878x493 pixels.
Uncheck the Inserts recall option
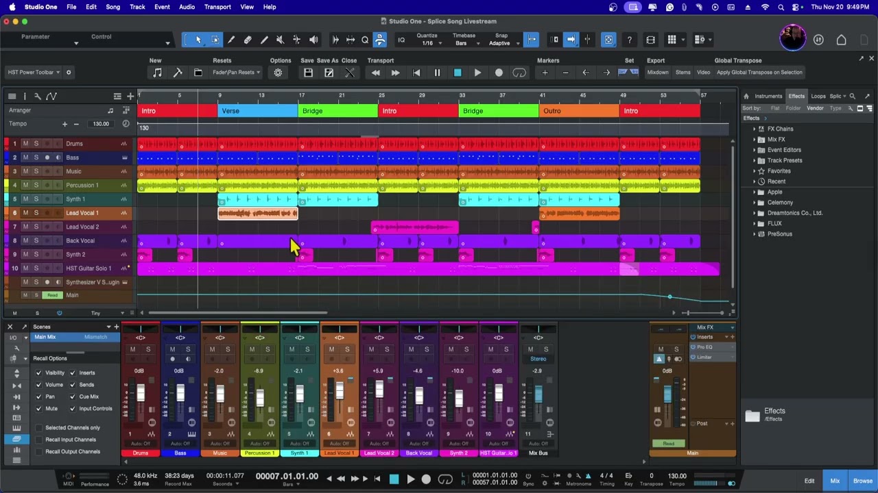tap(73, 373)
